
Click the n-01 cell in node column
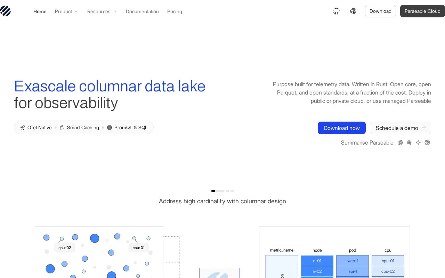(x=317, y=261)
